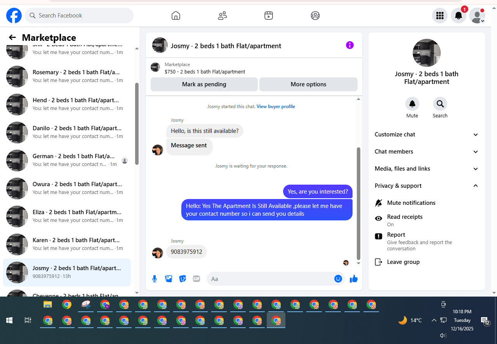The image size is (497, 344).
Task: Open the $750 Marketplace listing link
Action: pyautogui.click(x=205, y=72)
